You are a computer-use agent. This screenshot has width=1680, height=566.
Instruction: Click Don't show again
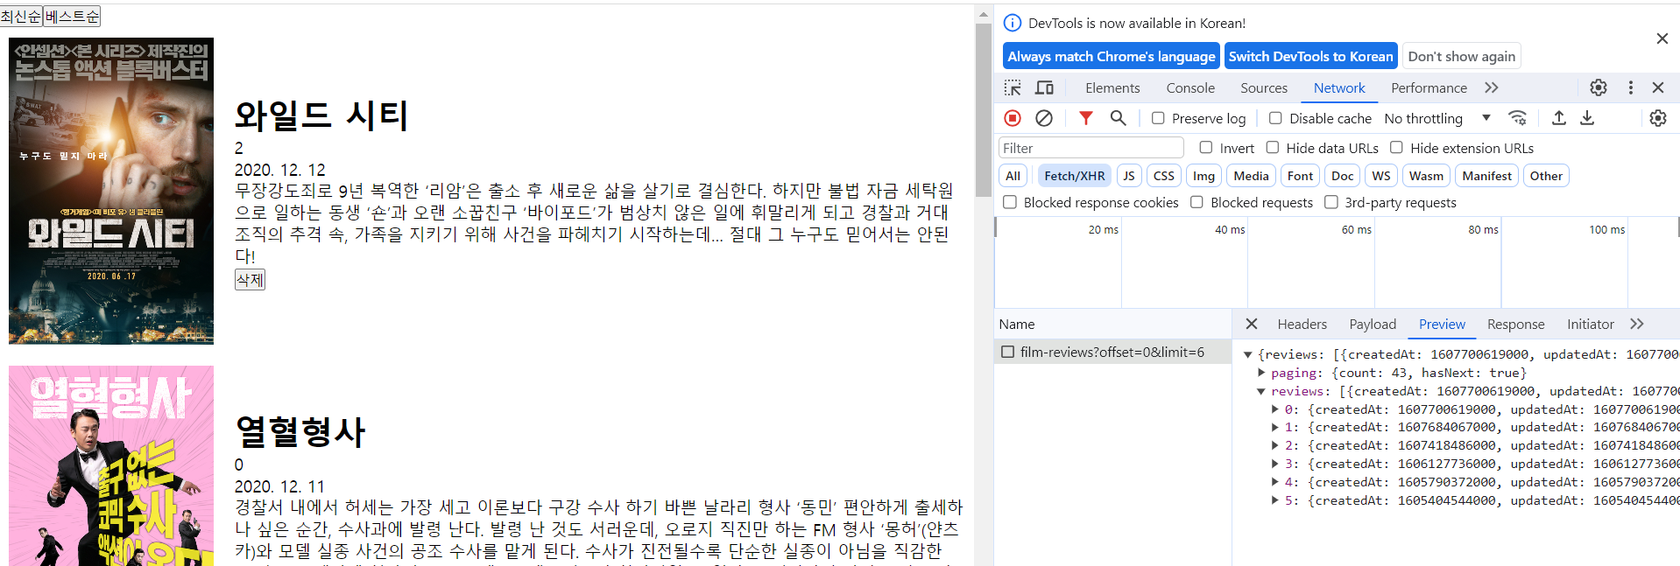[1461, 56]
